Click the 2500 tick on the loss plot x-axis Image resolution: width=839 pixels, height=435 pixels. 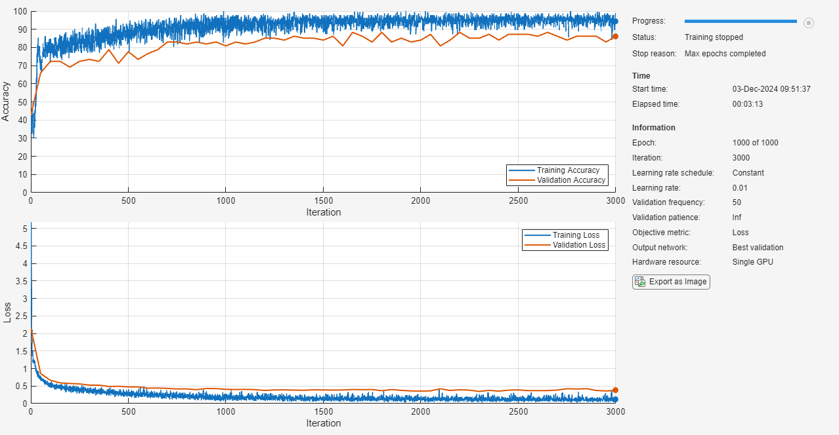click(518, 411)
